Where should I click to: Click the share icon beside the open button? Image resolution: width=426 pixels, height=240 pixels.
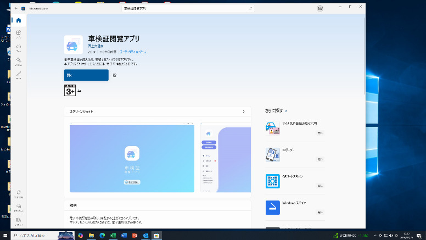tap(115, 75)
